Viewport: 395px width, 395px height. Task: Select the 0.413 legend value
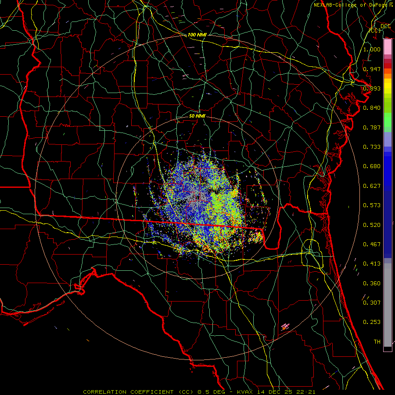point(372,264)
